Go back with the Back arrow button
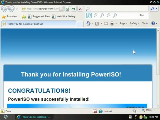160x120 pixels. [x=4, y=9]
